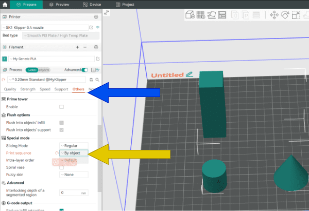
Task: Toggle the Advanced mode switch
Action: [85, 70]
